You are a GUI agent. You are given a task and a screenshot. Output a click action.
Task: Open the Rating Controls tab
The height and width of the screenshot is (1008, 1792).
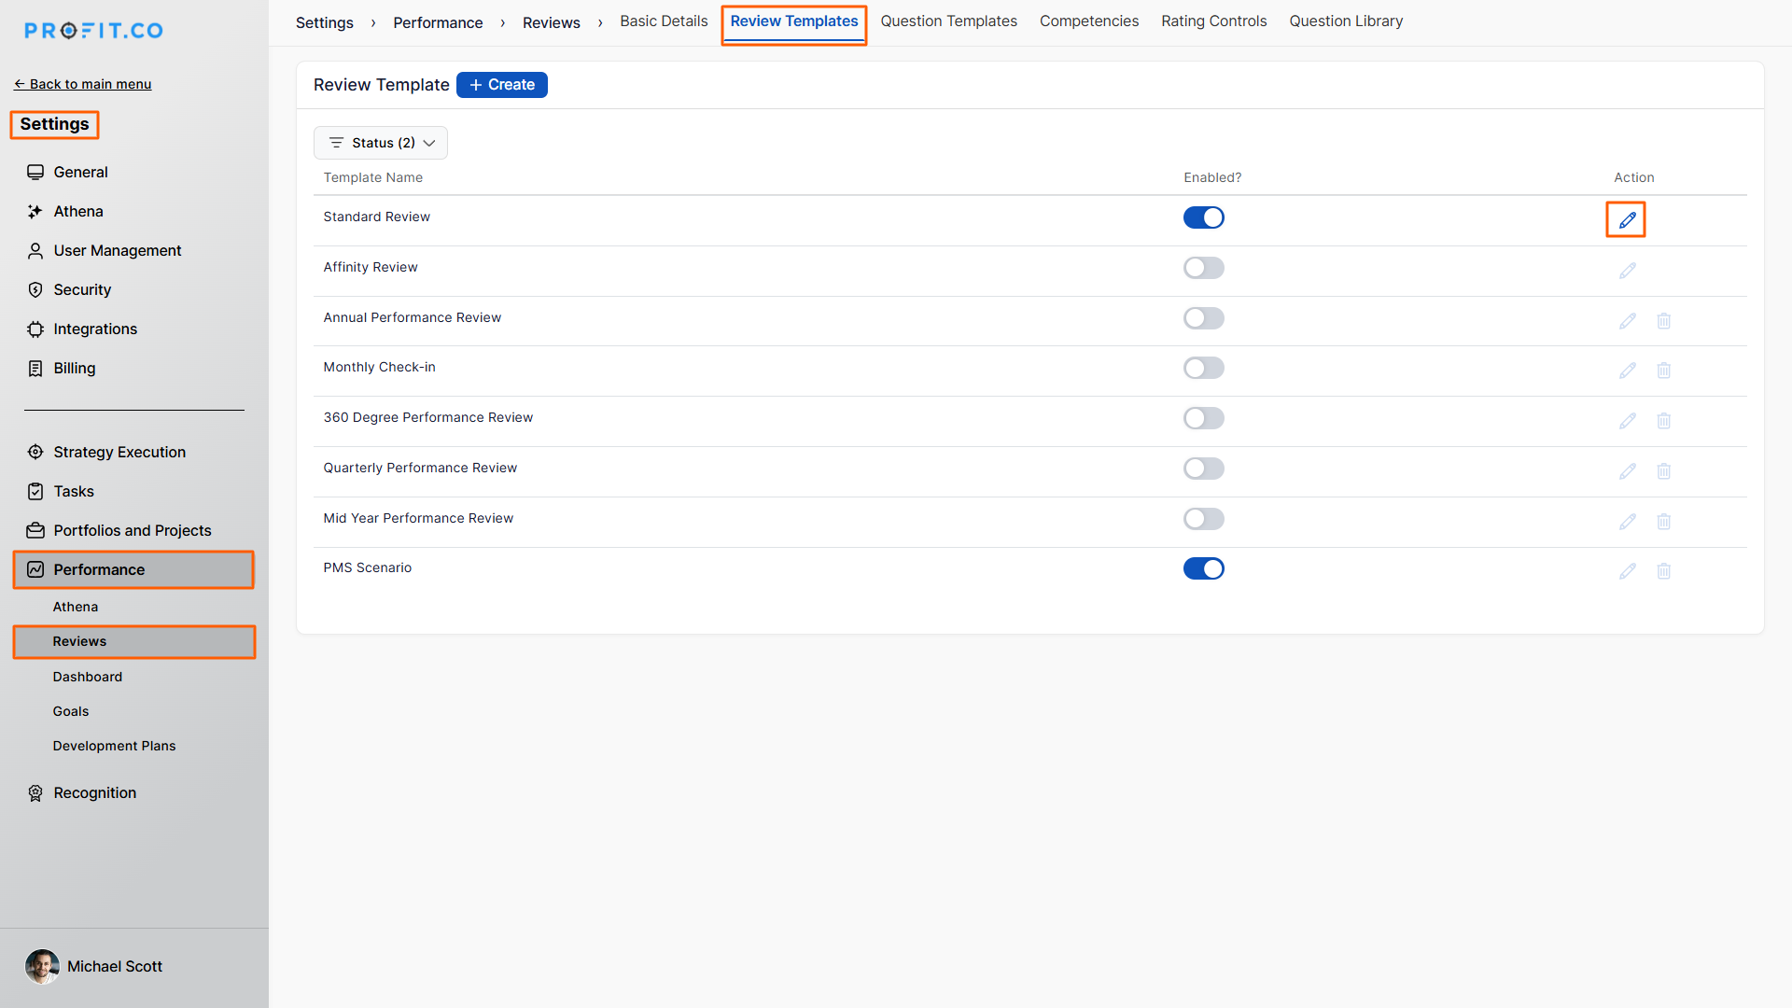(x=1213, y=21)
